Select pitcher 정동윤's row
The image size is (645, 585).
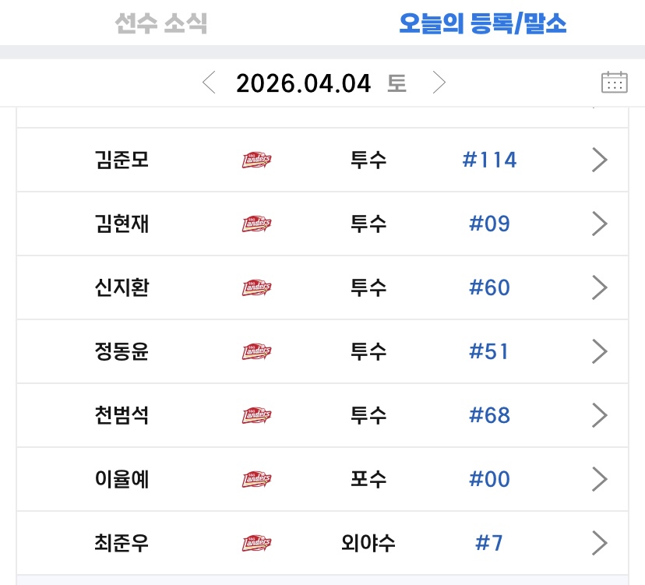pyautogui.click(x=322, y=351)
